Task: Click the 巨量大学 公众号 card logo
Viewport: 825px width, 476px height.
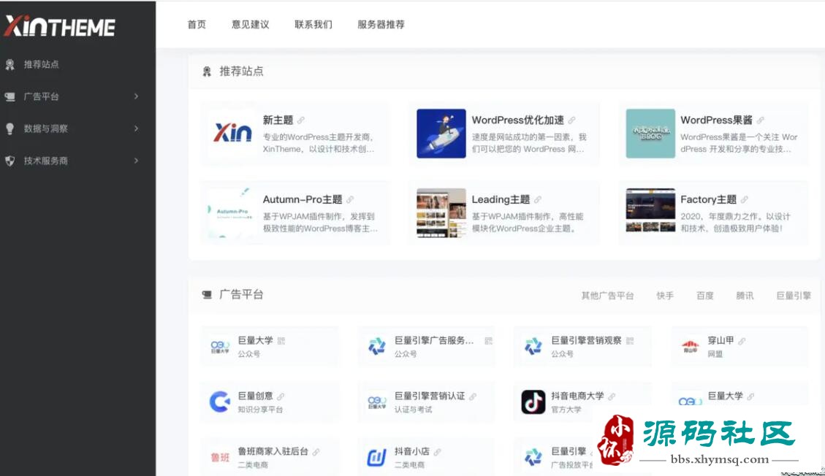Action: tap(220, 347)
